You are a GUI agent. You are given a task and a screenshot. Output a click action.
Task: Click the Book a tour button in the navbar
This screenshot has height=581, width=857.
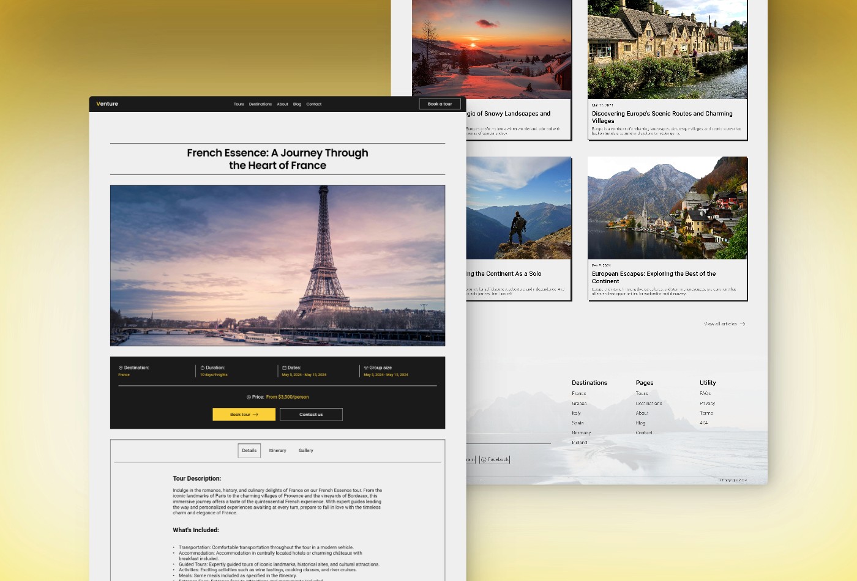click(440, 104)
